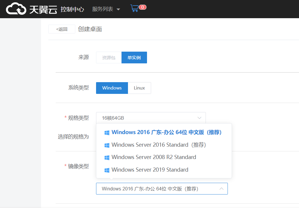
Task: Click the 选择的规格为 label
Action: pyautogui.click(x=74, y=137)
